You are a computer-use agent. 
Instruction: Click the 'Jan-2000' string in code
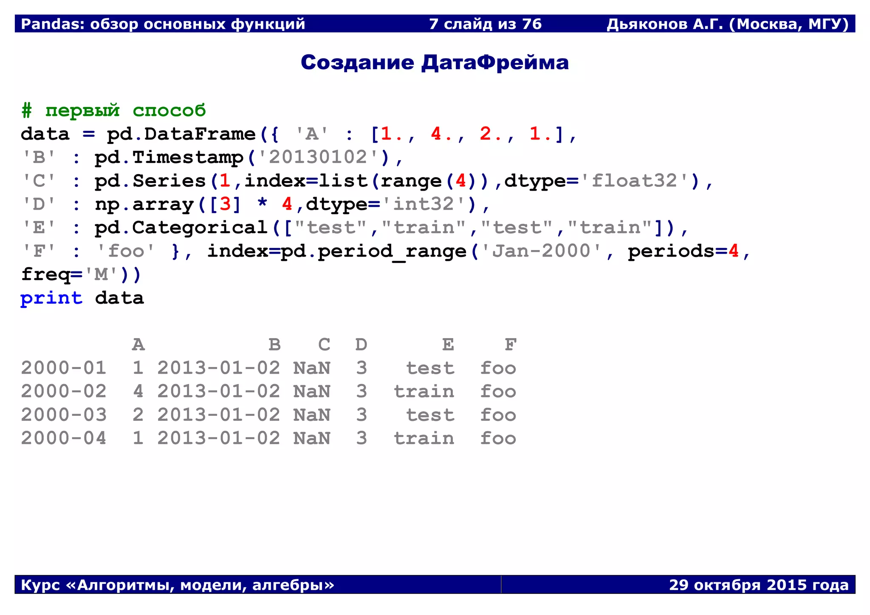pos(541,251)
